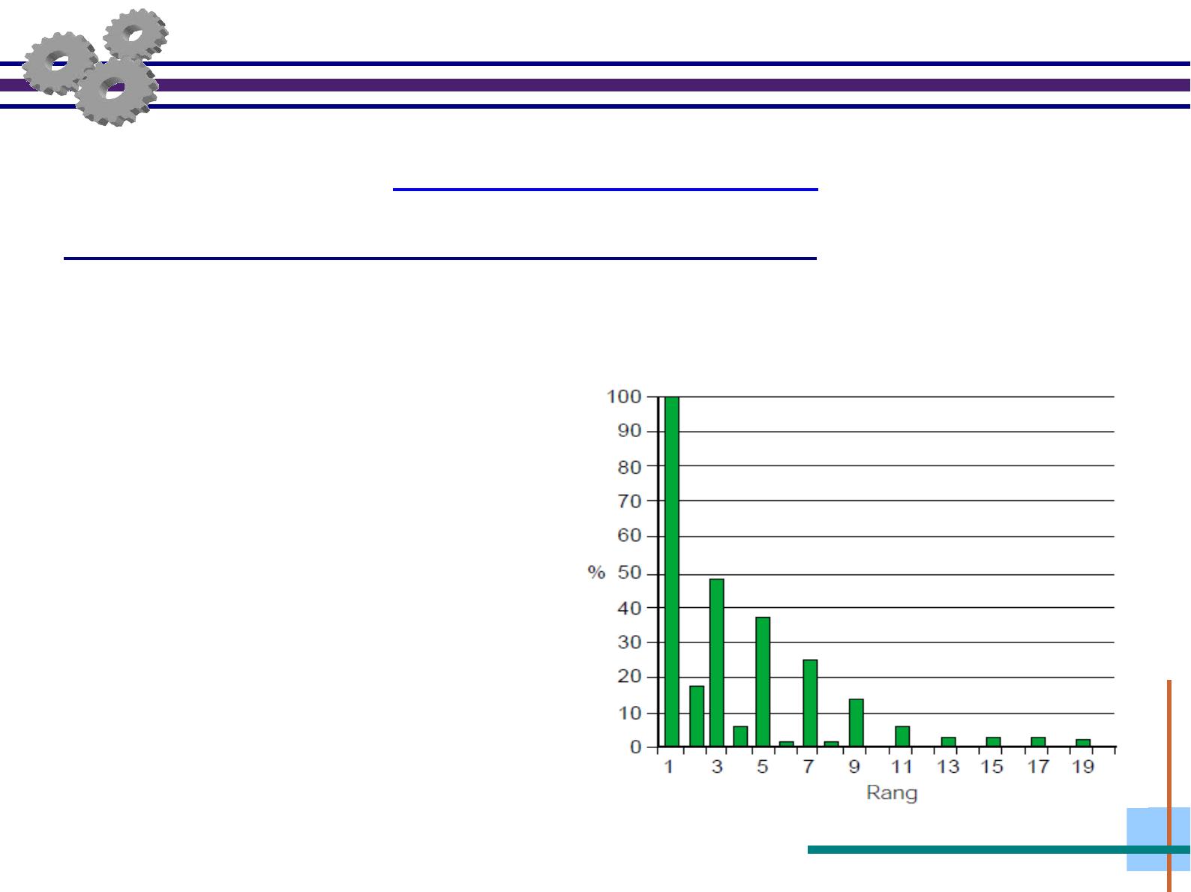Click the "15" x-axis label
Viewport: 1191px width, 892px height.
pos(992,767)
